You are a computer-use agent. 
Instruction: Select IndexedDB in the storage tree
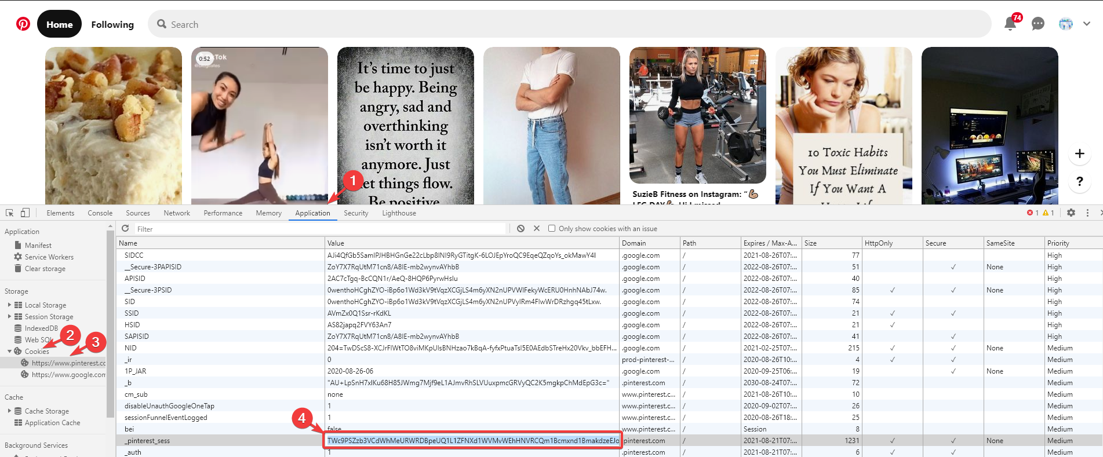coord(41,328)
